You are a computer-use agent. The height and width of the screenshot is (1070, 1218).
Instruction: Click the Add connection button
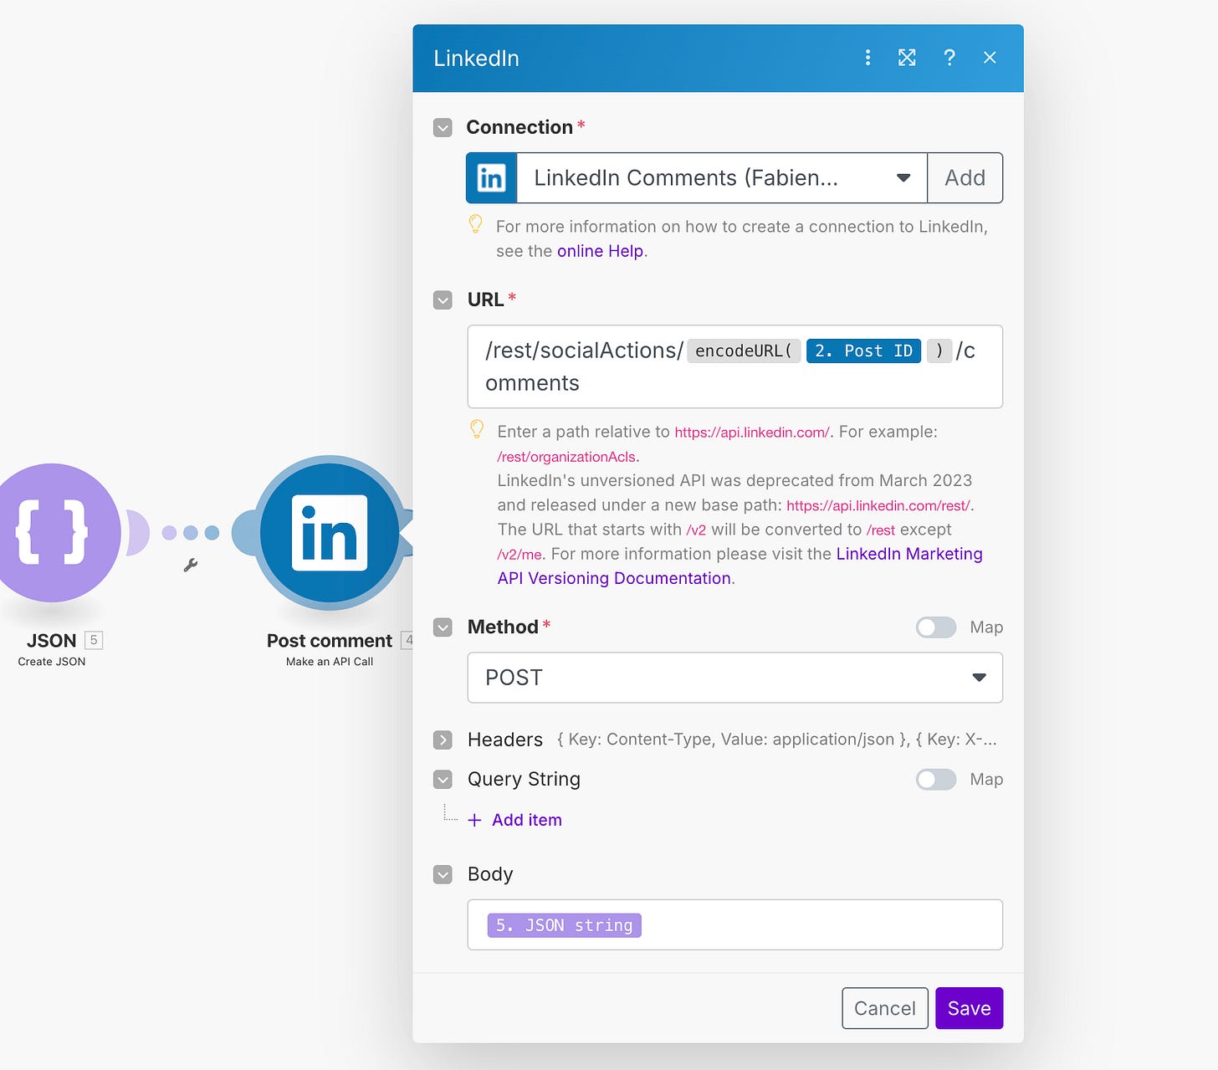(x=965, y=177)
